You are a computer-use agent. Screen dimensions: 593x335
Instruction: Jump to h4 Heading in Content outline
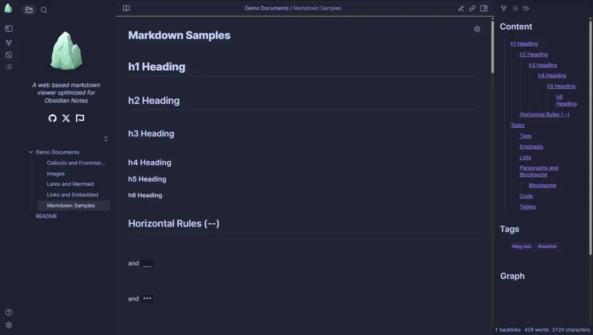[552, 76]
